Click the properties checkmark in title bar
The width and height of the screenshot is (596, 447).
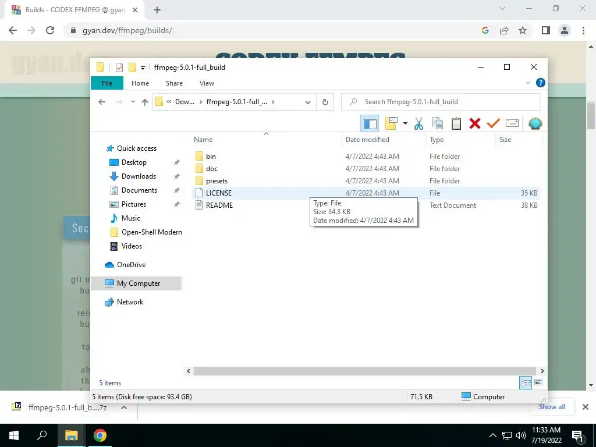click(119, 68)
